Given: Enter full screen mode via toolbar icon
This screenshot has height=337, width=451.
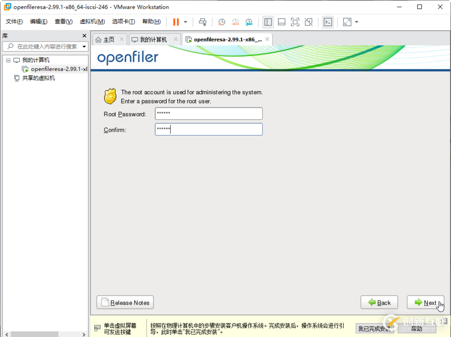Looking at the screenshot, I should tap(295, 22).
